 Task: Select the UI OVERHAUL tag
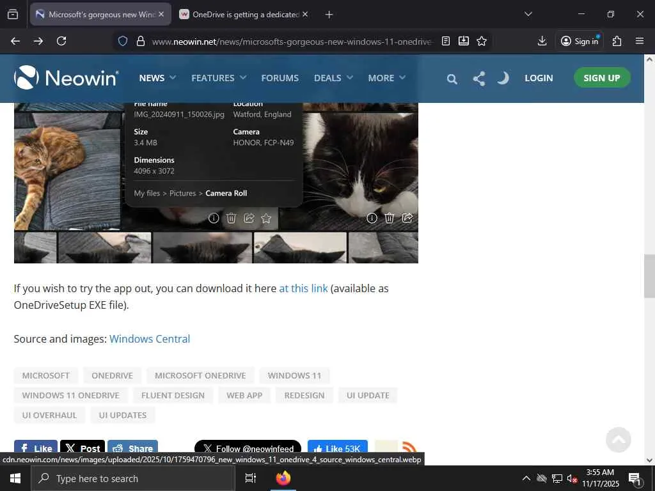(49, 415)
